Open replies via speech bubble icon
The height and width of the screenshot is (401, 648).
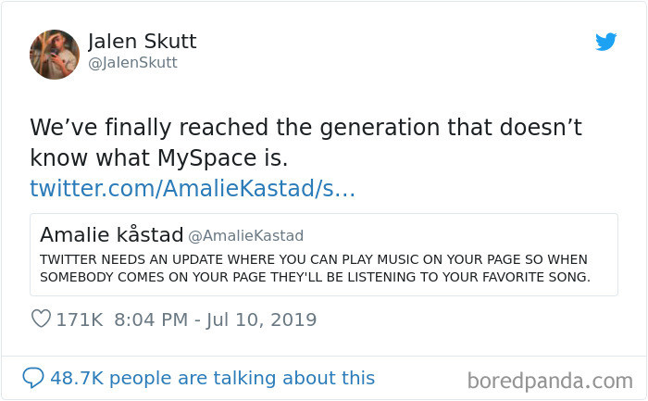(x=32, y=378)
